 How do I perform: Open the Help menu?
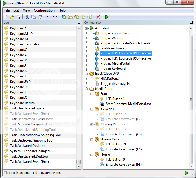point(62,10)
